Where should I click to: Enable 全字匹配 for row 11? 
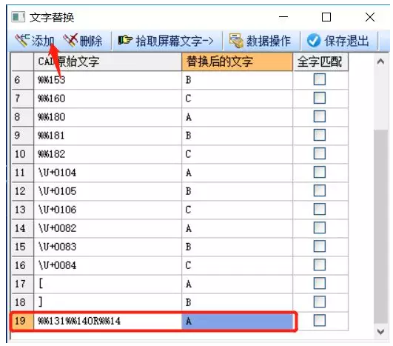click(320, 172)
